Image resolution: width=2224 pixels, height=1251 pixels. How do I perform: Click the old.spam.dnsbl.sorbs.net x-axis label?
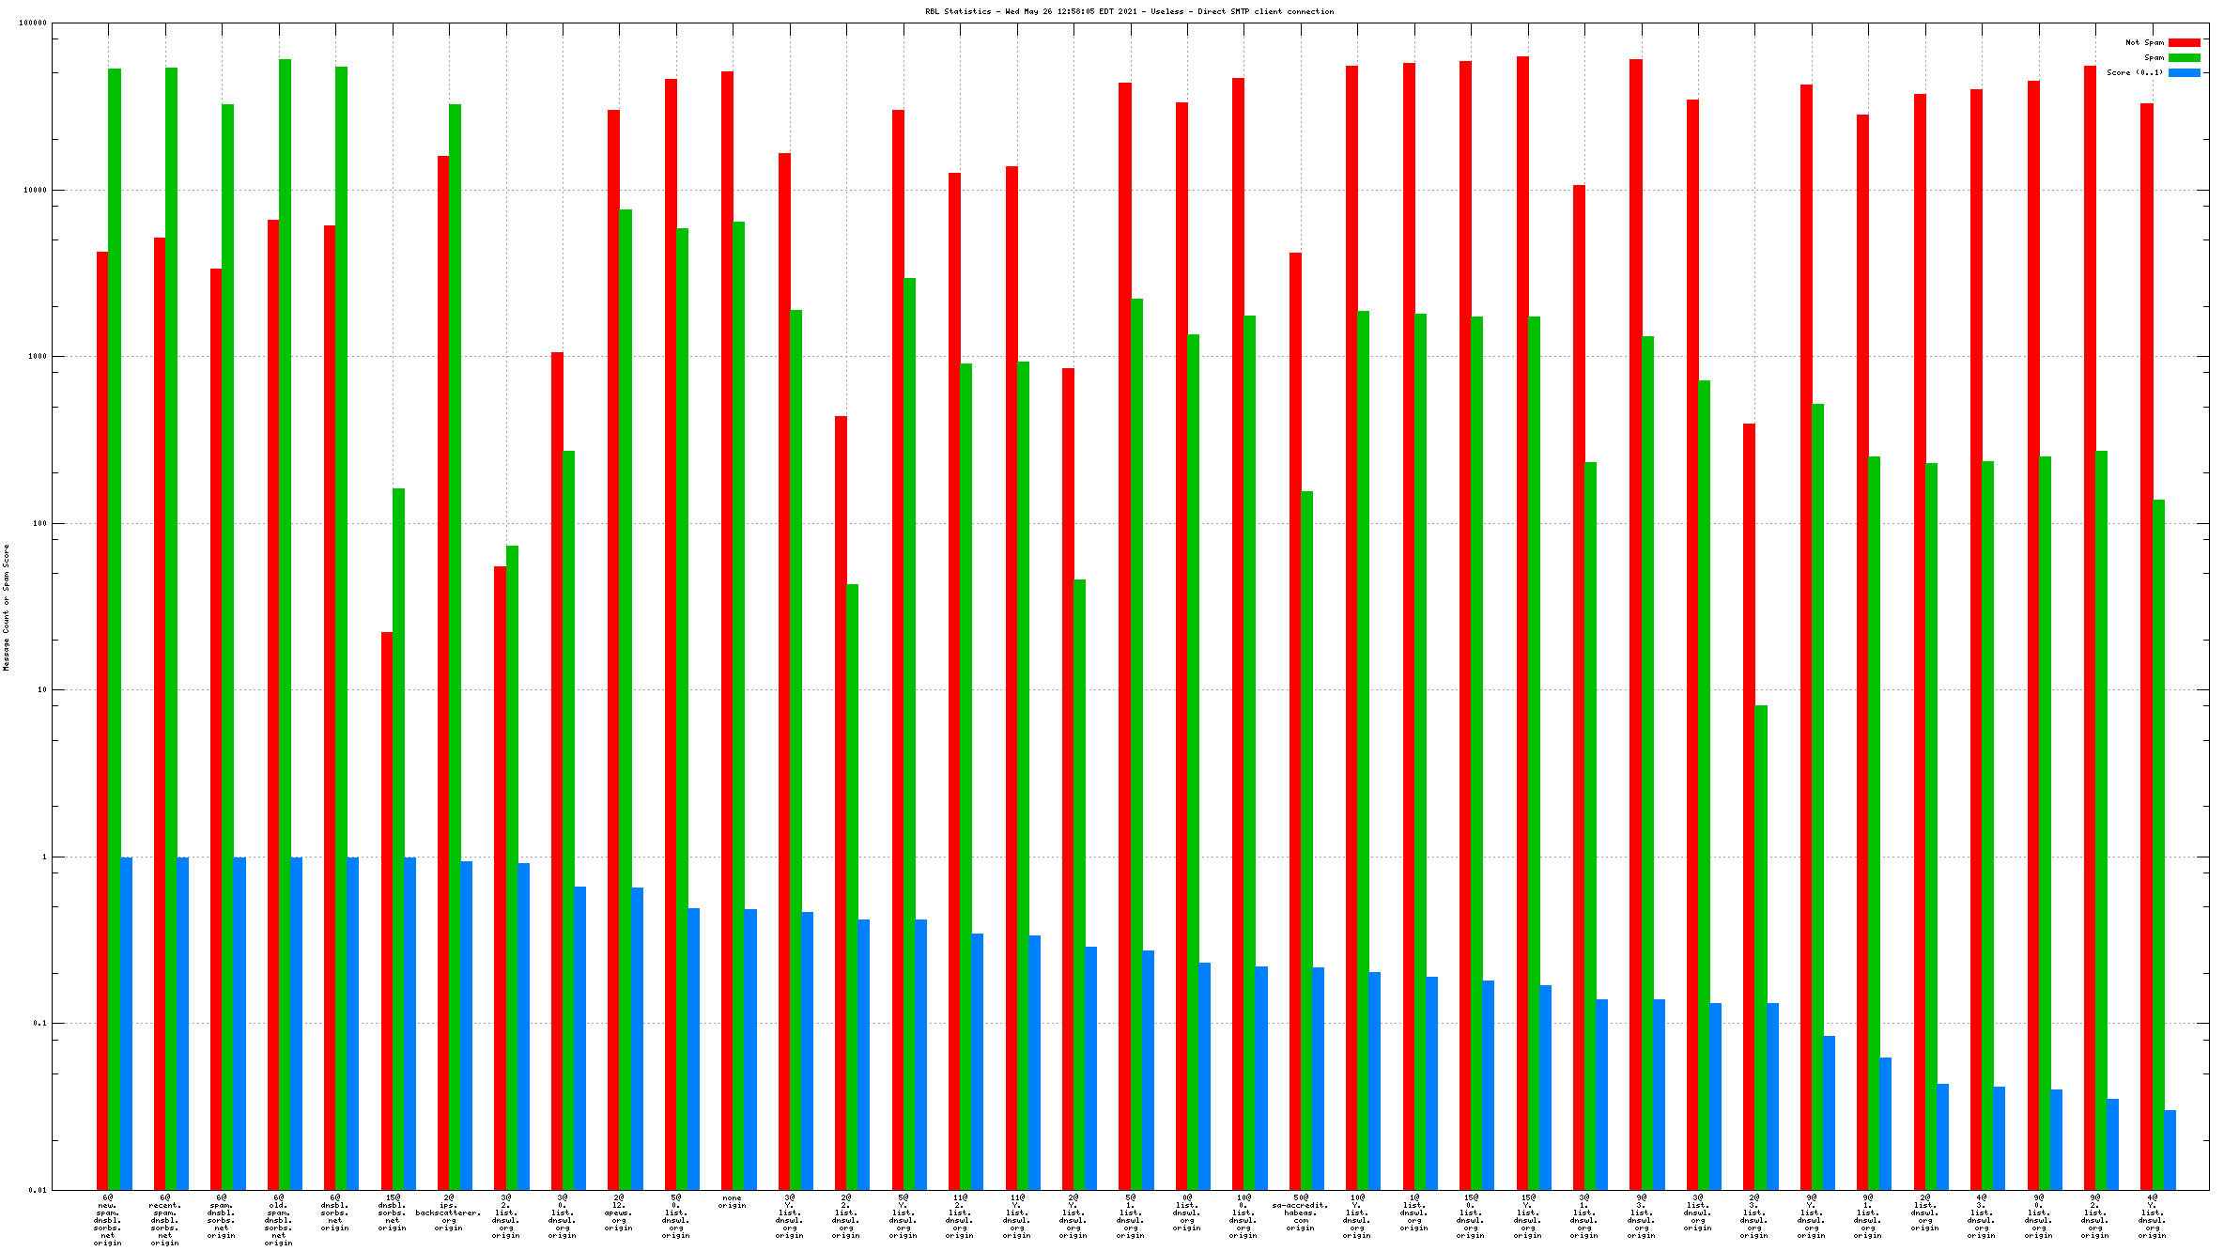[279, 1220]
